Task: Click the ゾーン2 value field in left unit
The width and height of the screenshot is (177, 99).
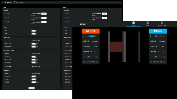Action: pos(44,22)
